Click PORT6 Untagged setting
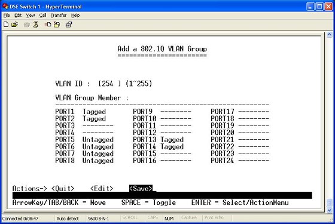The width and height of the screenshot is (335, 224). tap(98, 146)
